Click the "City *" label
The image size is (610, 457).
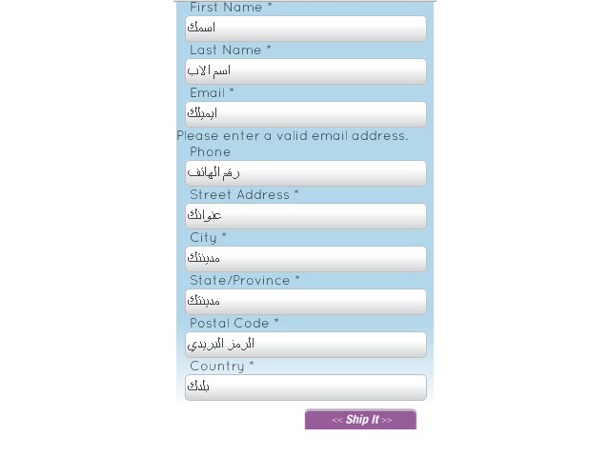[208, 238]
